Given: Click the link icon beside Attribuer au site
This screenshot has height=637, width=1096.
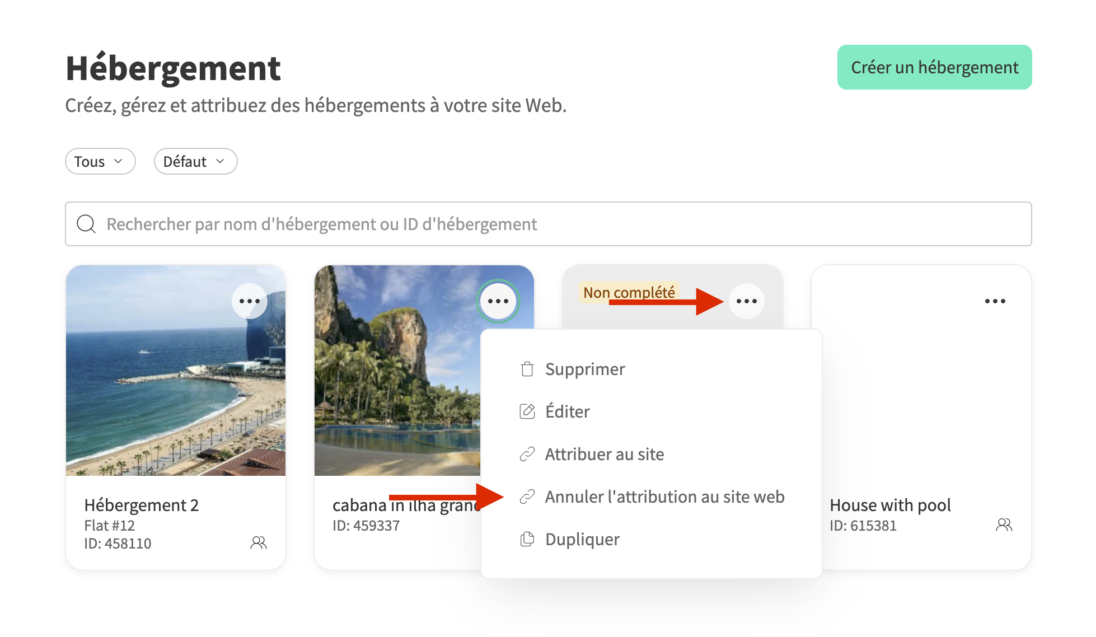Looking at the screenshot, I should pos(527,455).
